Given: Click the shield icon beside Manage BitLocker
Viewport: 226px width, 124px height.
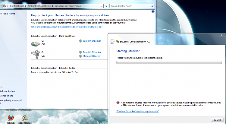Looking at the screenshot, I should pyautogui.click(x=80, y=56).
